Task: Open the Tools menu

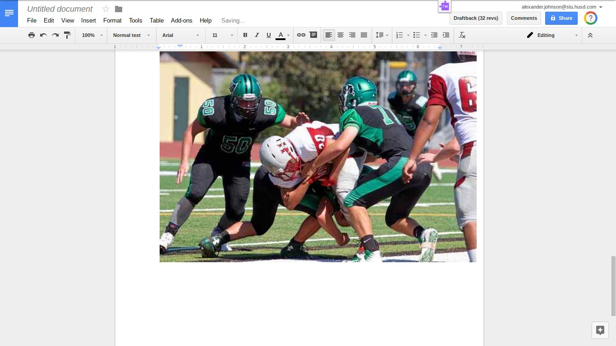Action: [x=135, y=20]
